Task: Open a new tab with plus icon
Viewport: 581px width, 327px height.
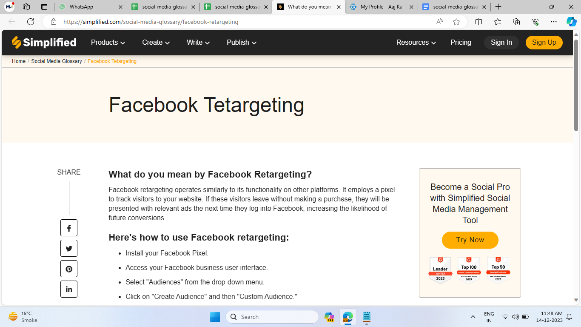Action: pos(498,7)
